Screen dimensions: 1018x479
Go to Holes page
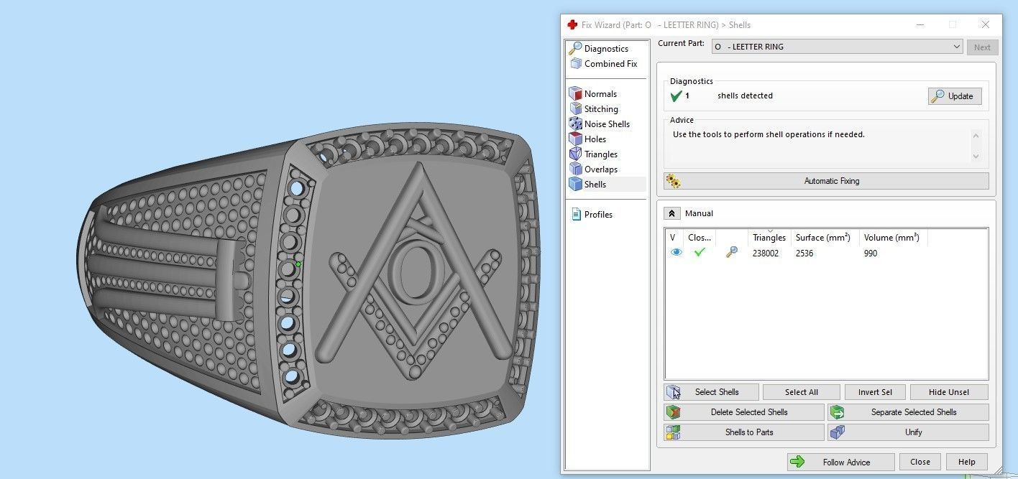595,139
